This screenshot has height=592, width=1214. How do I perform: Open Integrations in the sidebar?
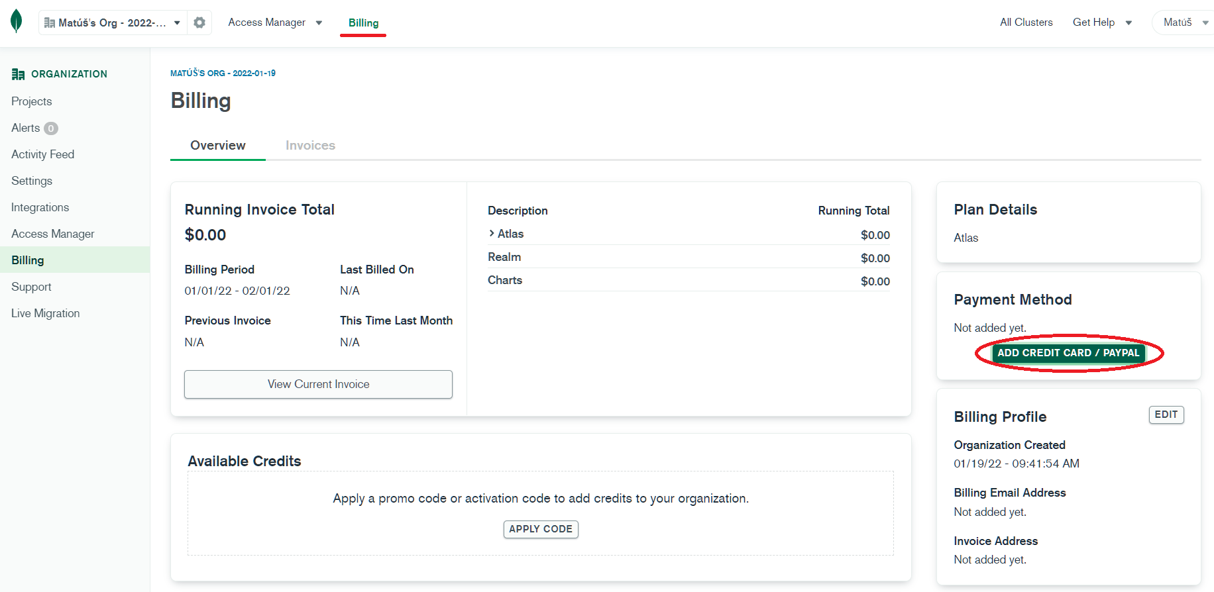tap(40, 207)
